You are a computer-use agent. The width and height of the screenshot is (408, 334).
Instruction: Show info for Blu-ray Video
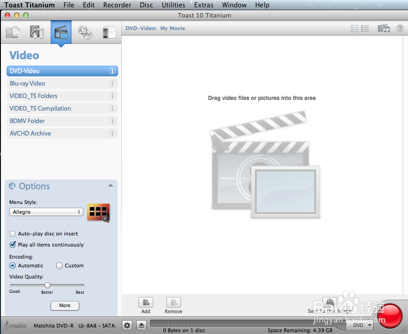coord(112,83)
